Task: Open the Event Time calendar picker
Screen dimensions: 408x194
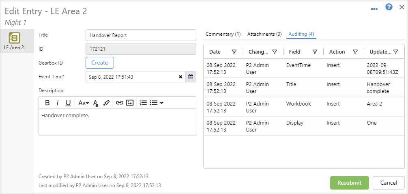Action: (x=191, y=77)
